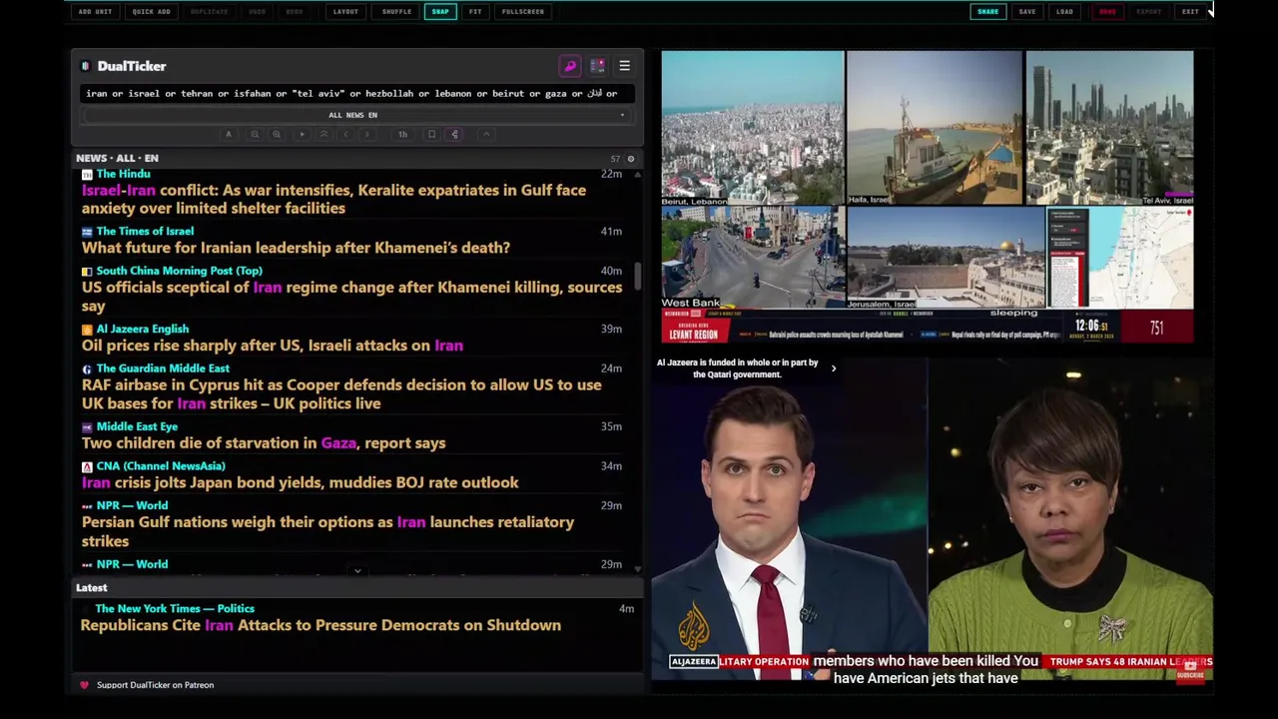Select the Tel Aviv, Israel webcam view
Image resolution: width=1278 pixels, height=719 pixels.
(x=1109, y=128)
